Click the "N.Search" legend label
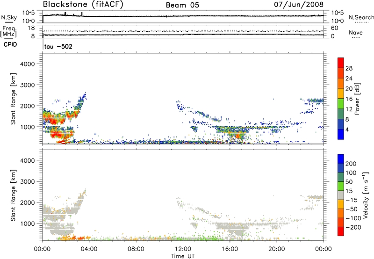 [x=361, y=17]
